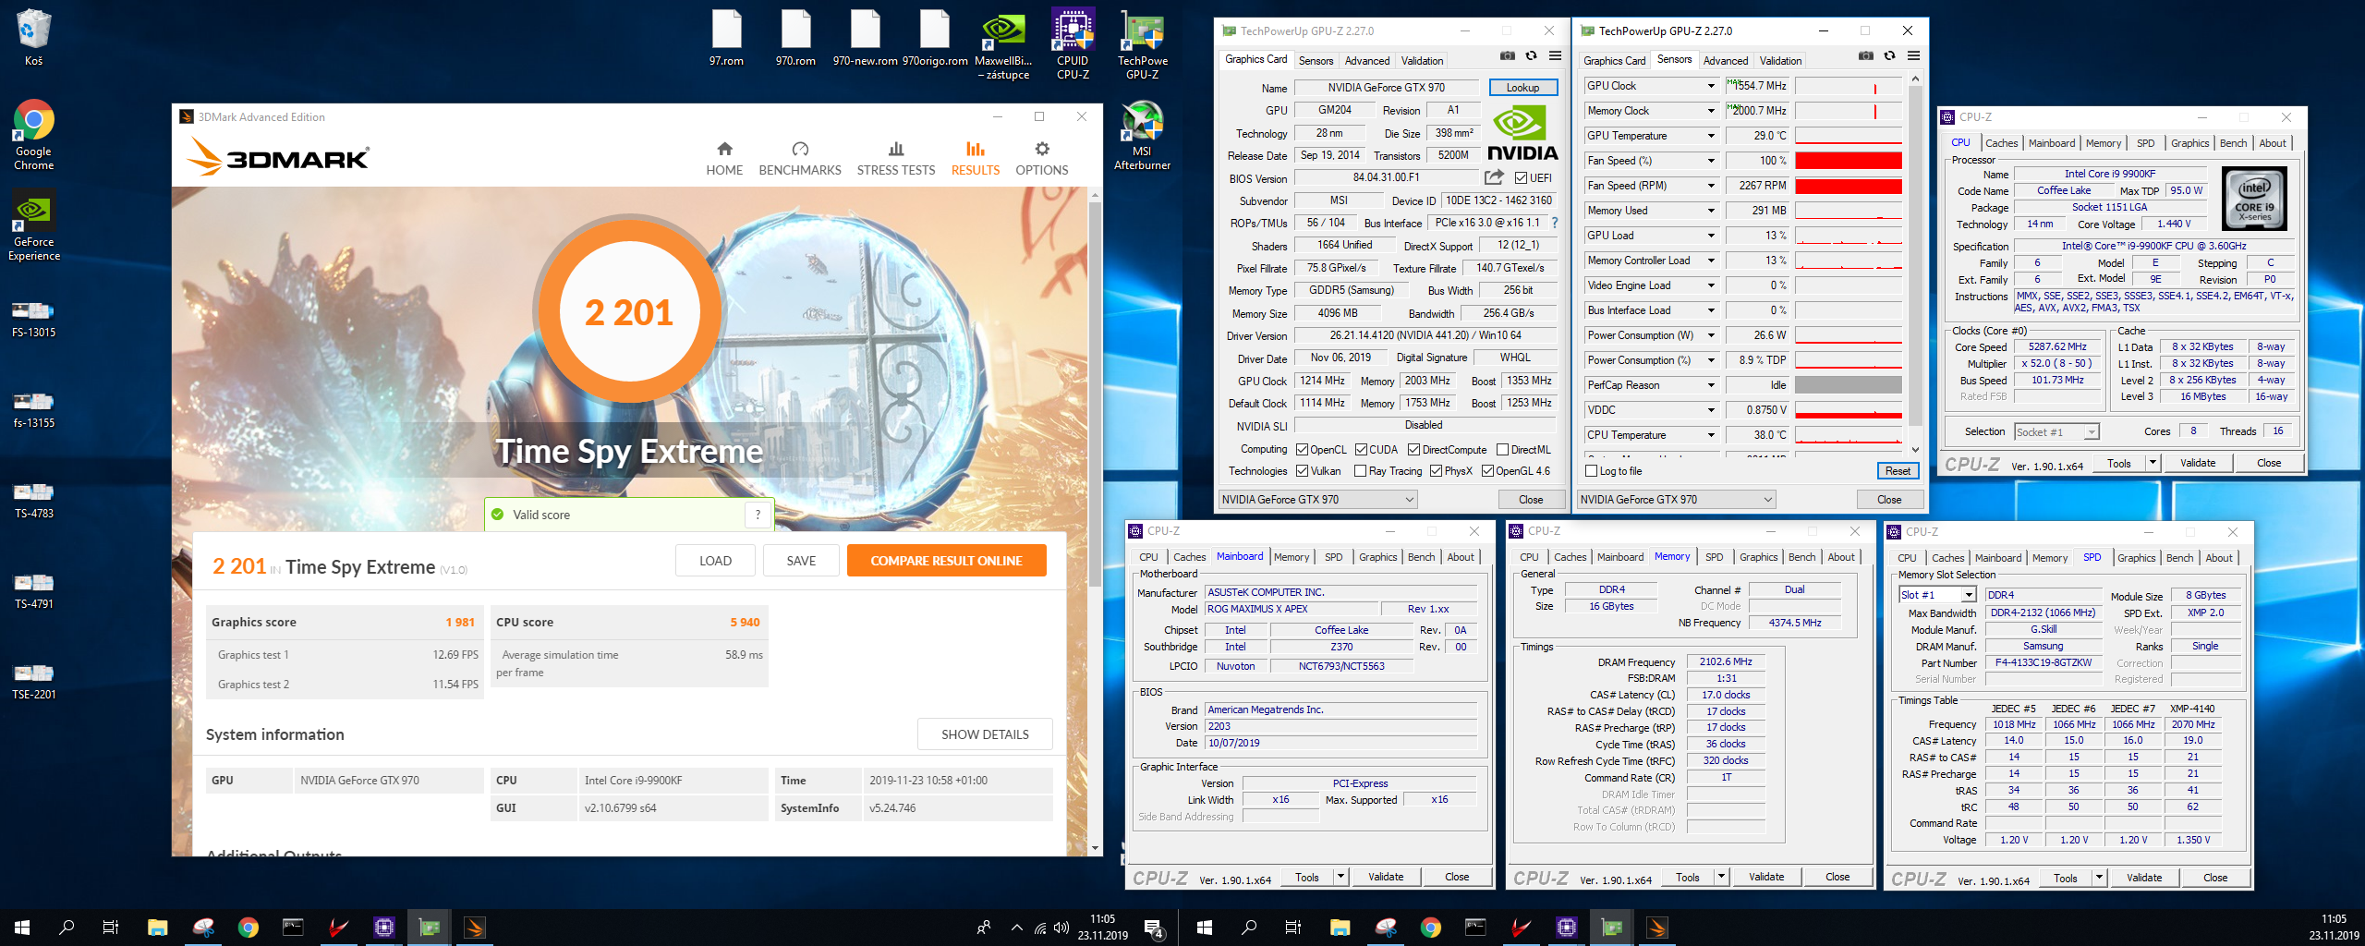Viewport: 2365px width, 946px height.
Task: Click the Fan Speed (RPM) sensor graph
Action: 1848,186
